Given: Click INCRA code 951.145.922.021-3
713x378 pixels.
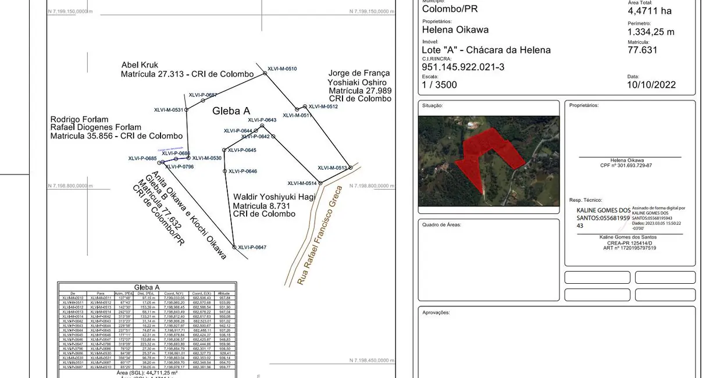Looking at the screenshot, I should (x=464, y=67).
